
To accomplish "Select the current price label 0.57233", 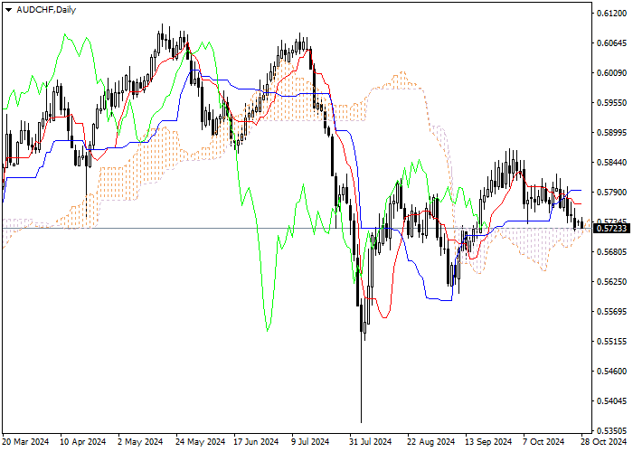I will (611, 229).
